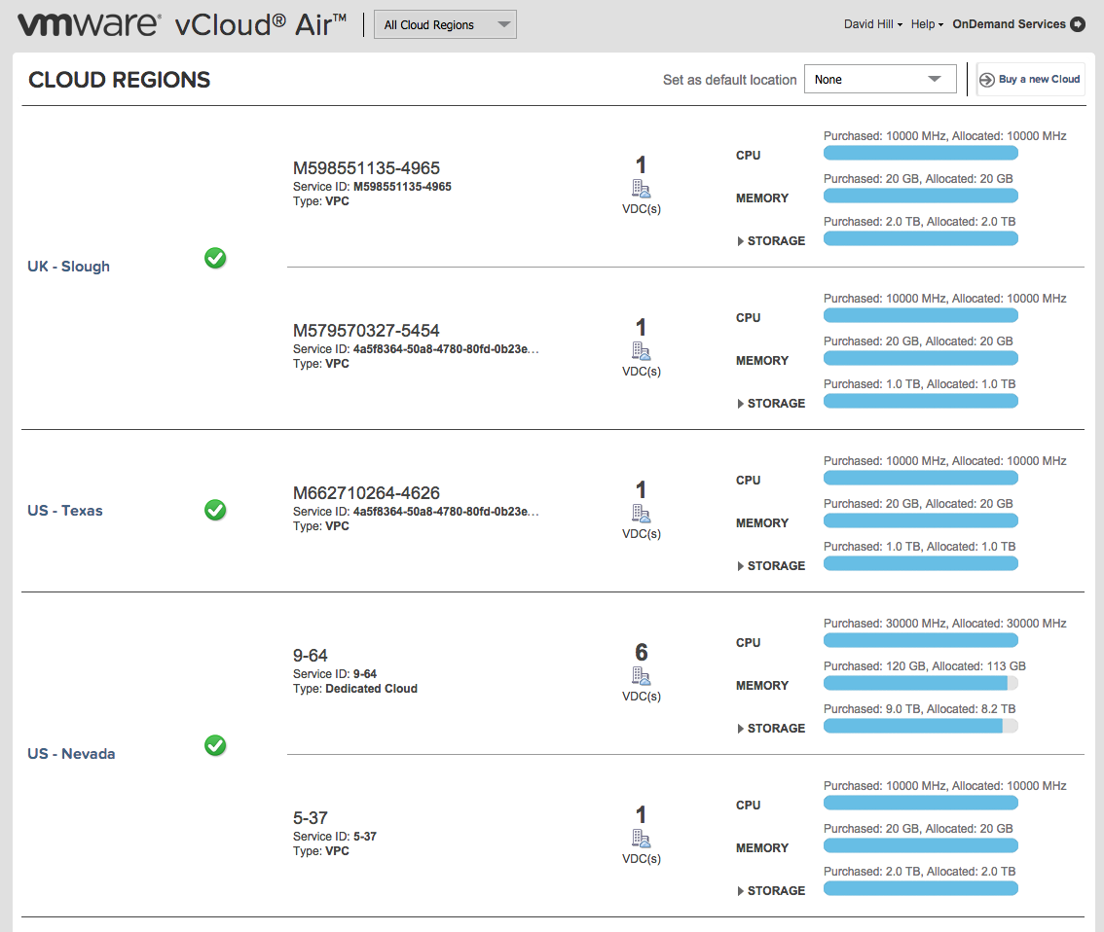Click the 9-64 memory usage bar
Screen dimensions: 1104x932
[x=920, y=683]
